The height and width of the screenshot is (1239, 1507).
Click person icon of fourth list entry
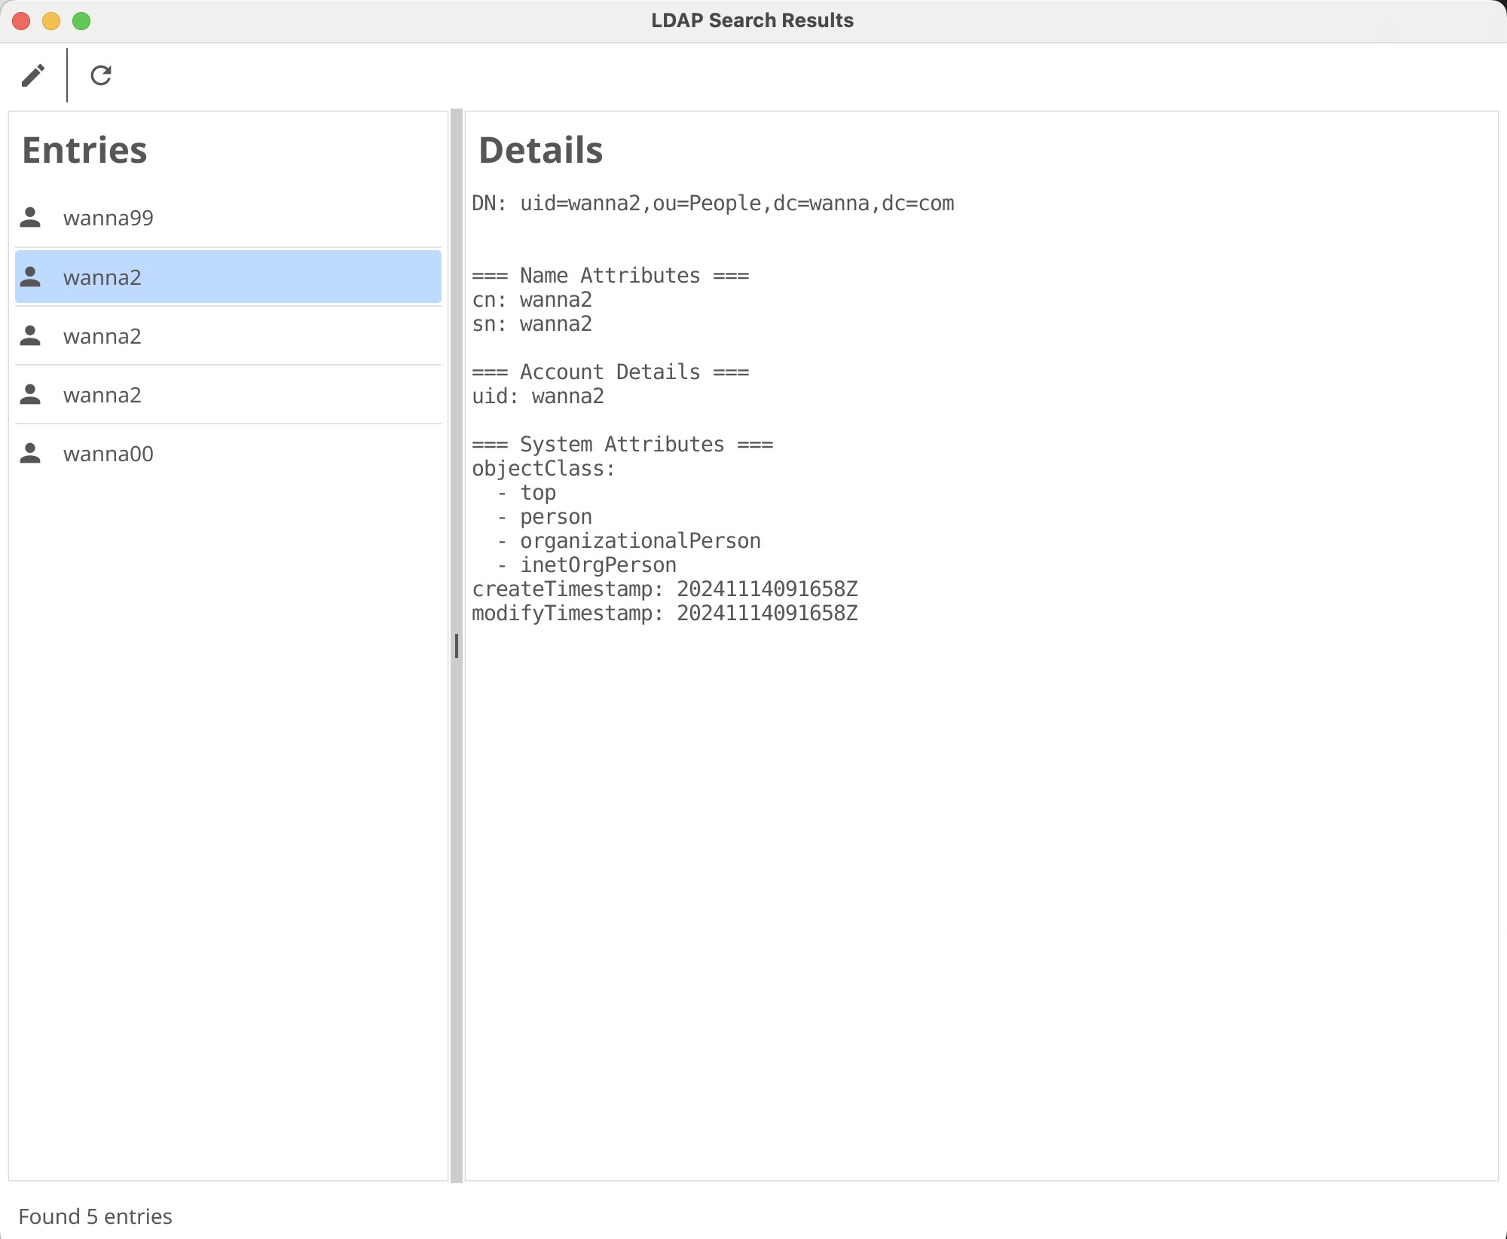coord(30,395)
